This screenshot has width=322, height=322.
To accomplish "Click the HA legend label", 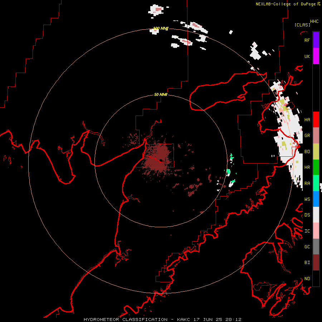I will tap(307, 119).
